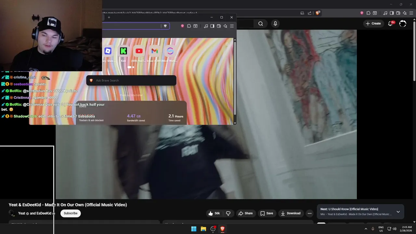
Task: Open YouTube account avatar menu
Action: (x=403, y=23)
